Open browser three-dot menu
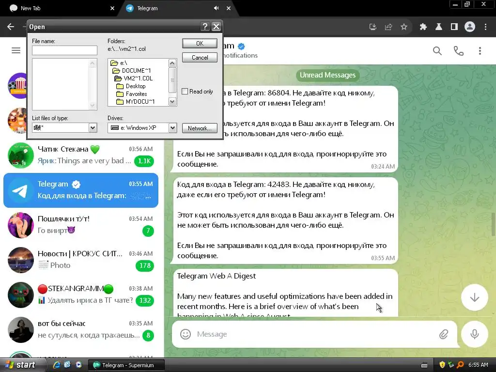The height and width of the screenshot is (372, 496). [485, 27]
